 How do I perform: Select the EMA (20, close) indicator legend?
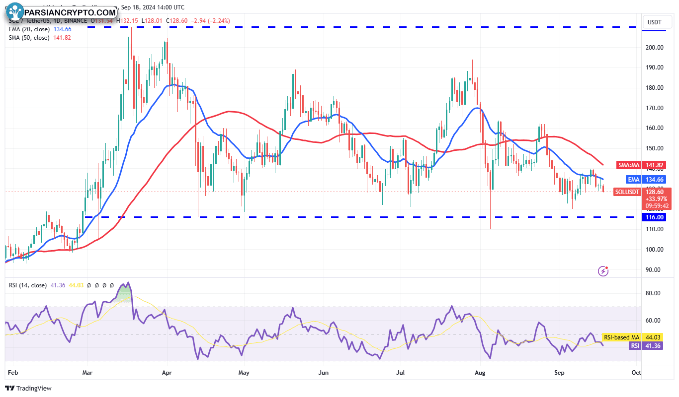click(x=28, y=29)
